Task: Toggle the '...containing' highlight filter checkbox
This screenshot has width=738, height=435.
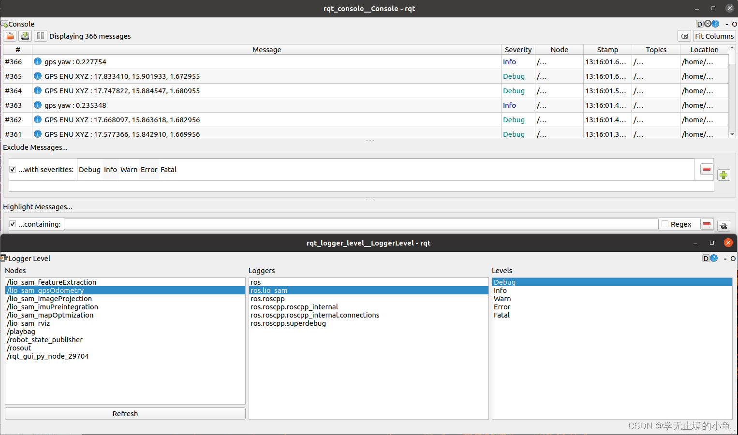Action: (13, 224)
